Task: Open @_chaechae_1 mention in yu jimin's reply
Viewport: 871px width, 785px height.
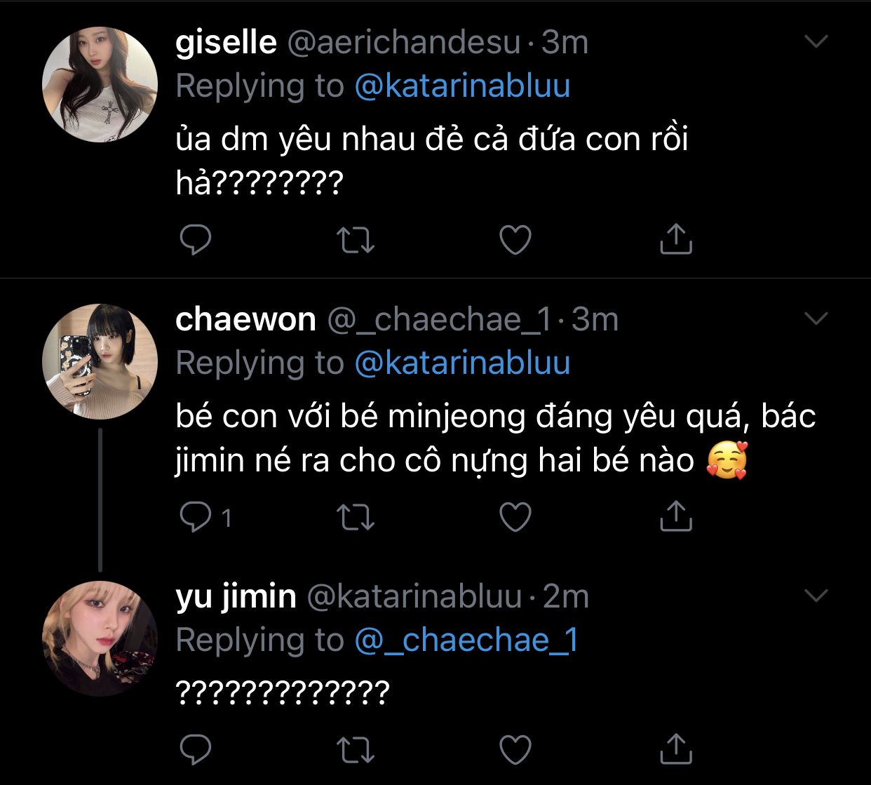Action: coord(467,640)
